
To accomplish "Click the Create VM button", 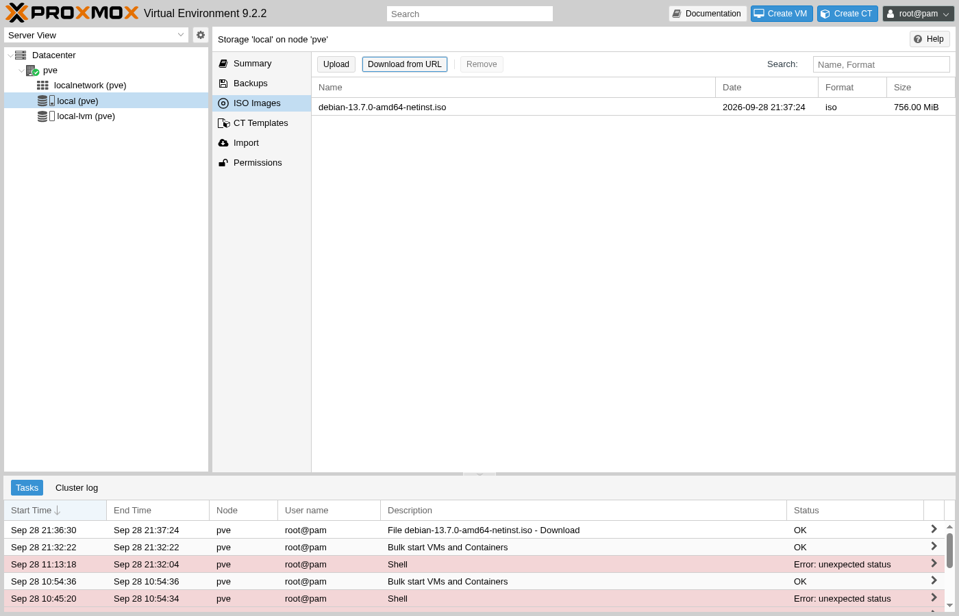I will point(782,14).
